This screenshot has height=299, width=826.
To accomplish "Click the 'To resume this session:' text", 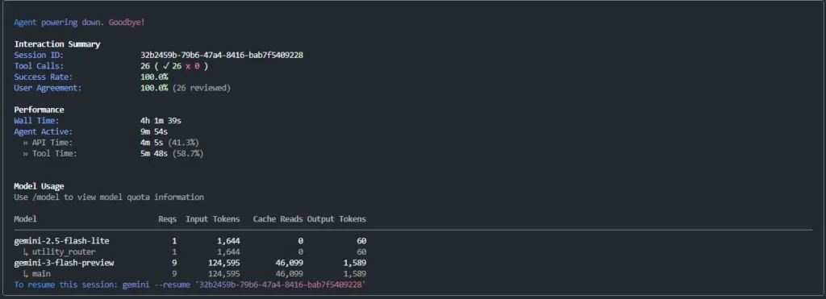I will 66,284.
